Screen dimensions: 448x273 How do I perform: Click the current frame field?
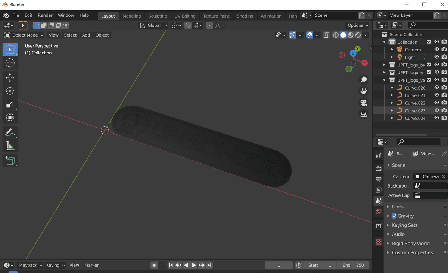[x=279, y=265]
